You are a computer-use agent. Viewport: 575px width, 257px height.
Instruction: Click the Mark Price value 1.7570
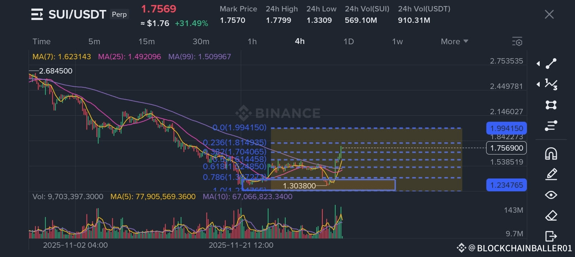pos(233,20)
